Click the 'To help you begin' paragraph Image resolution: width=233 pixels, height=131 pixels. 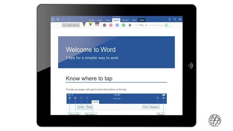coord(96,90)
